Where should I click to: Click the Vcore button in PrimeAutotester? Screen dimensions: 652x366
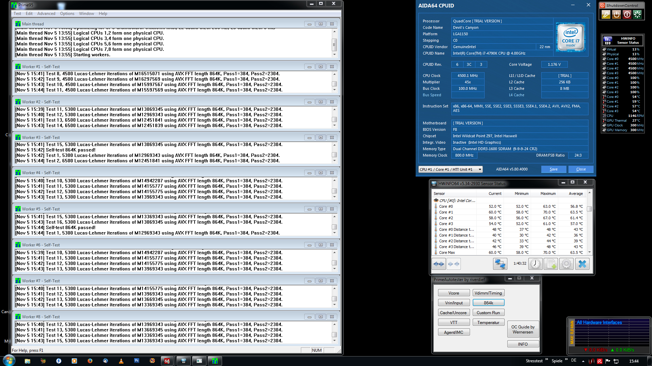pos(454,293)
